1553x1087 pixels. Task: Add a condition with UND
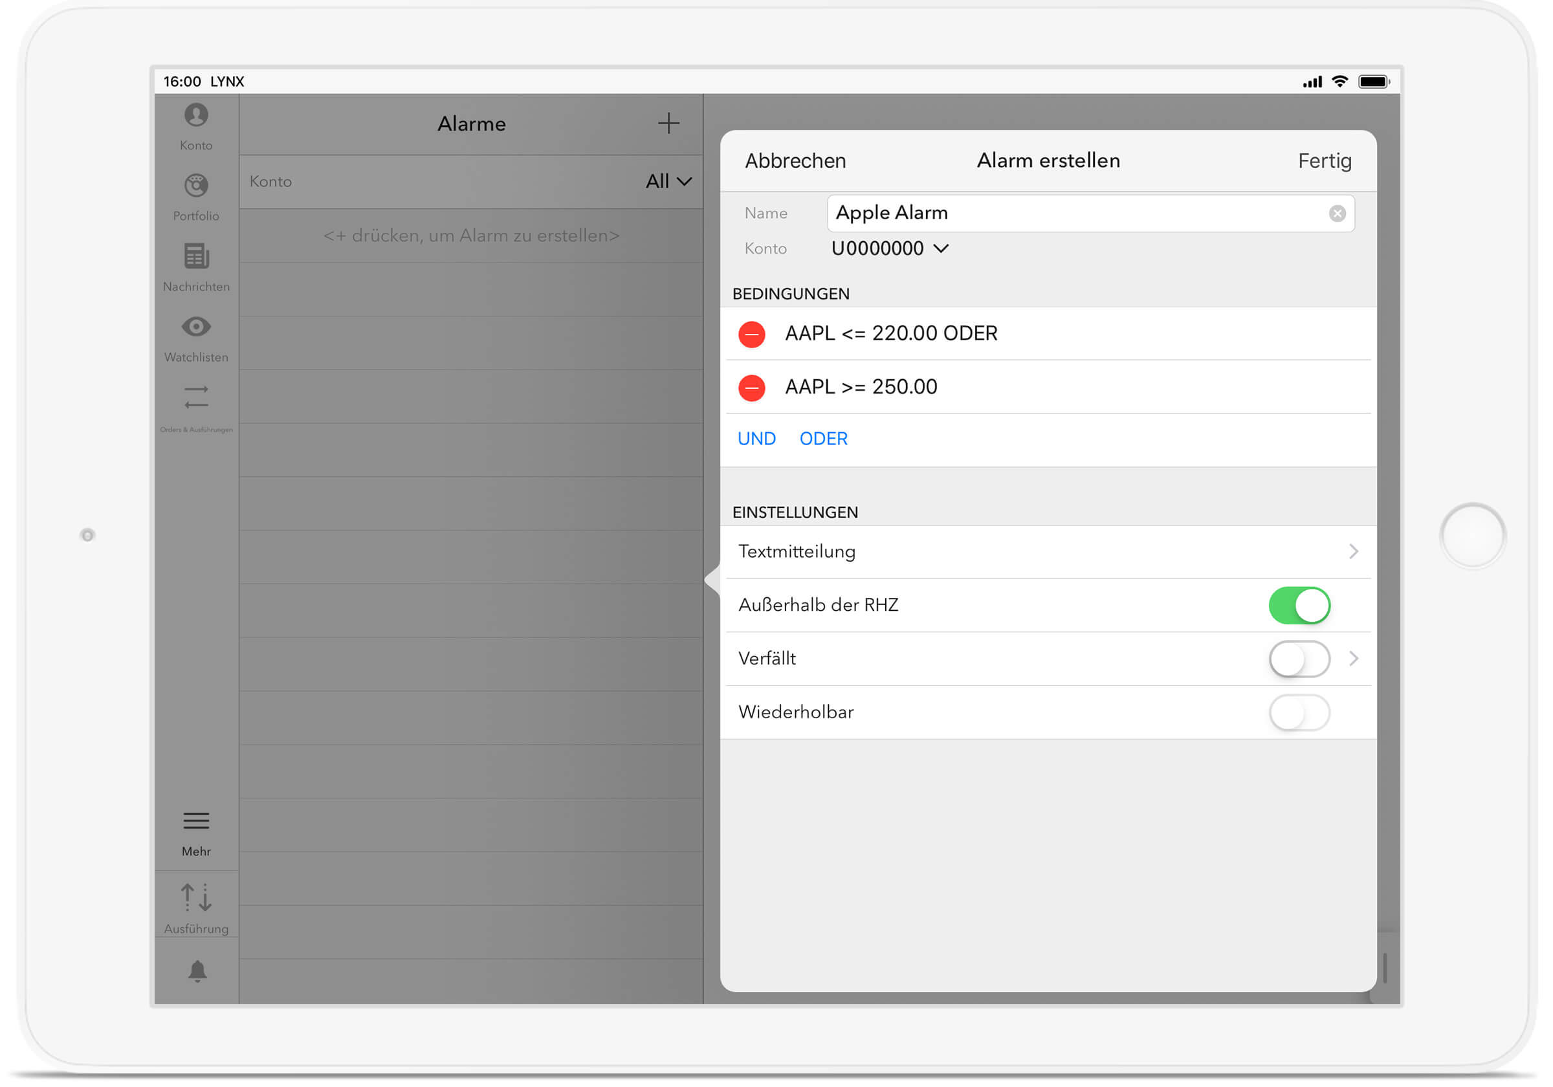tap(756, 438)
